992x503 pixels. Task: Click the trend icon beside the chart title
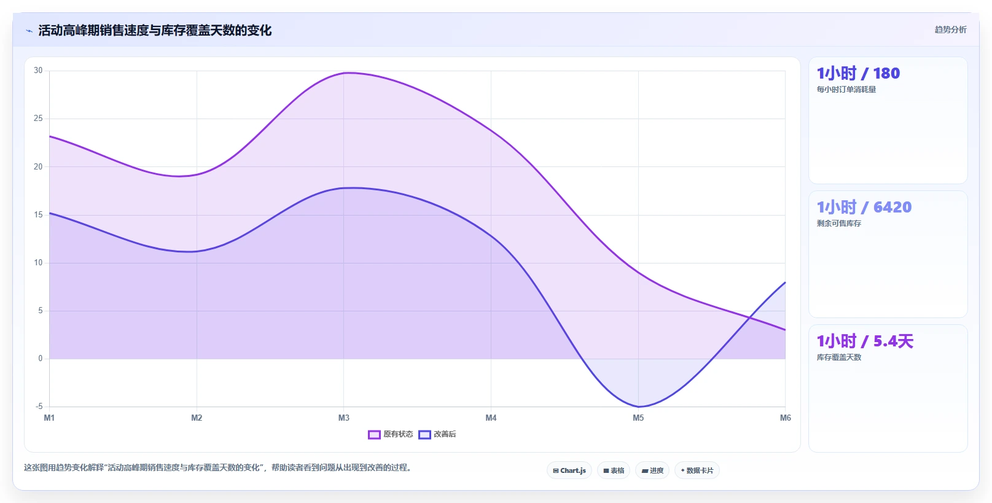29,31
